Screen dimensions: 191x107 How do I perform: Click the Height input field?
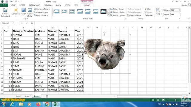[x=174, y=10]
